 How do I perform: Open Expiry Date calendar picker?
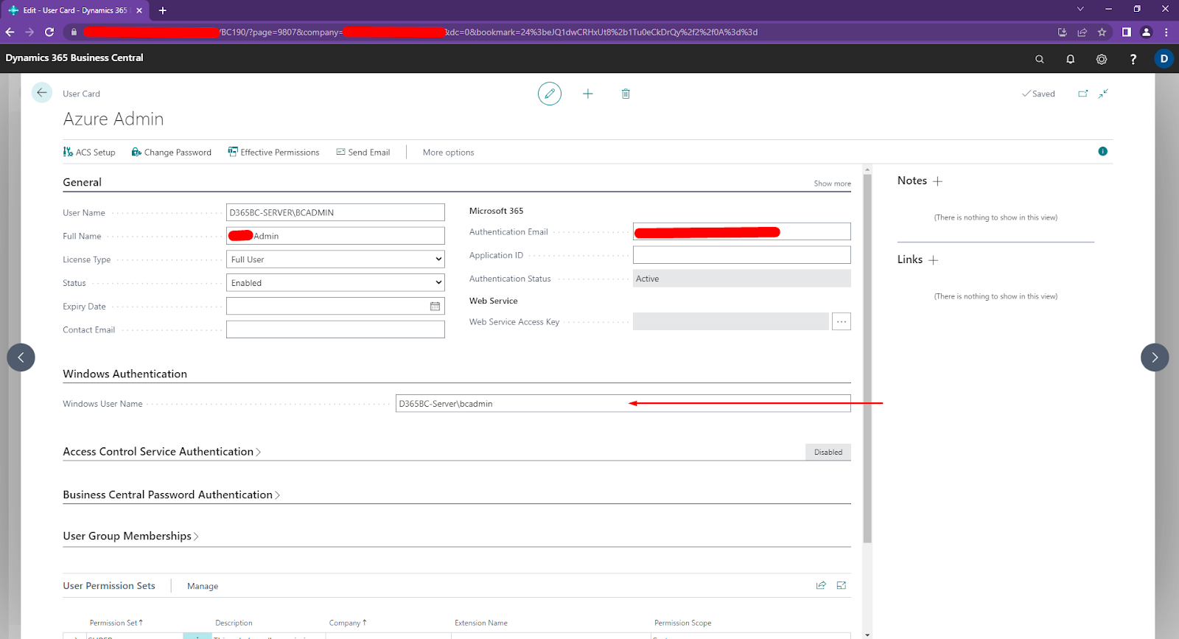pos(435,307)
